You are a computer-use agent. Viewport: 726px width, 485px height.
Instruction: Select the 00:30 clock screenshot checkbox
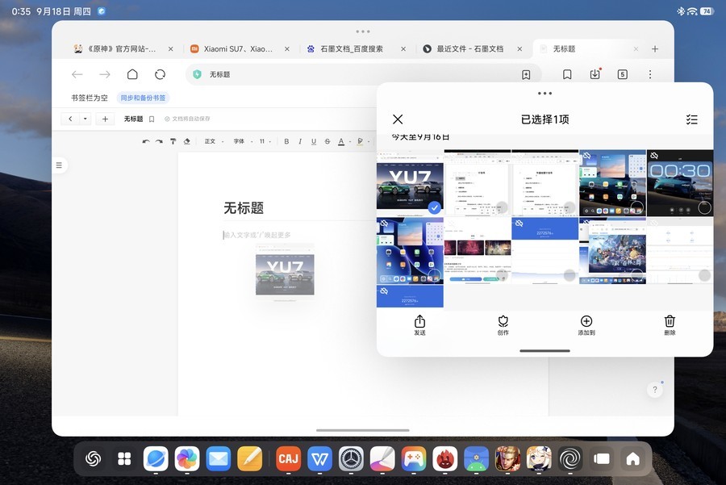[704, 207]
